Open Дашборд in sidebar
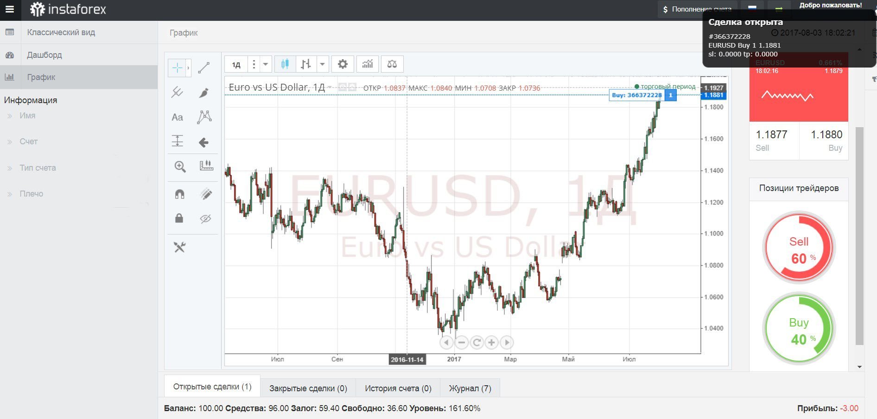877x419 pixels. (x=79, y=55)
